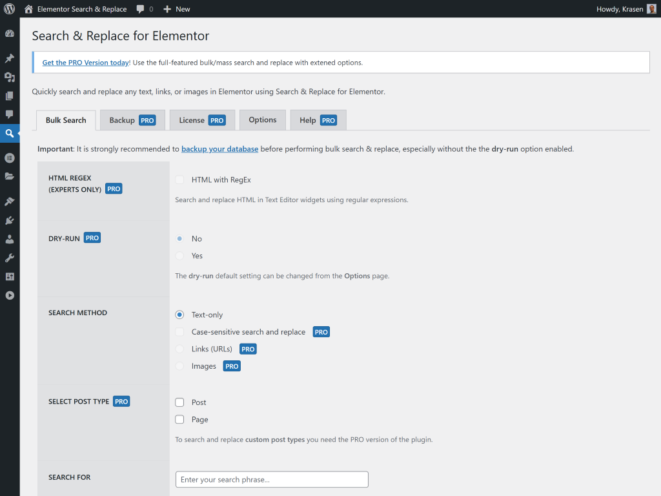Open the Users sidebar icon

tap(10, 239)
